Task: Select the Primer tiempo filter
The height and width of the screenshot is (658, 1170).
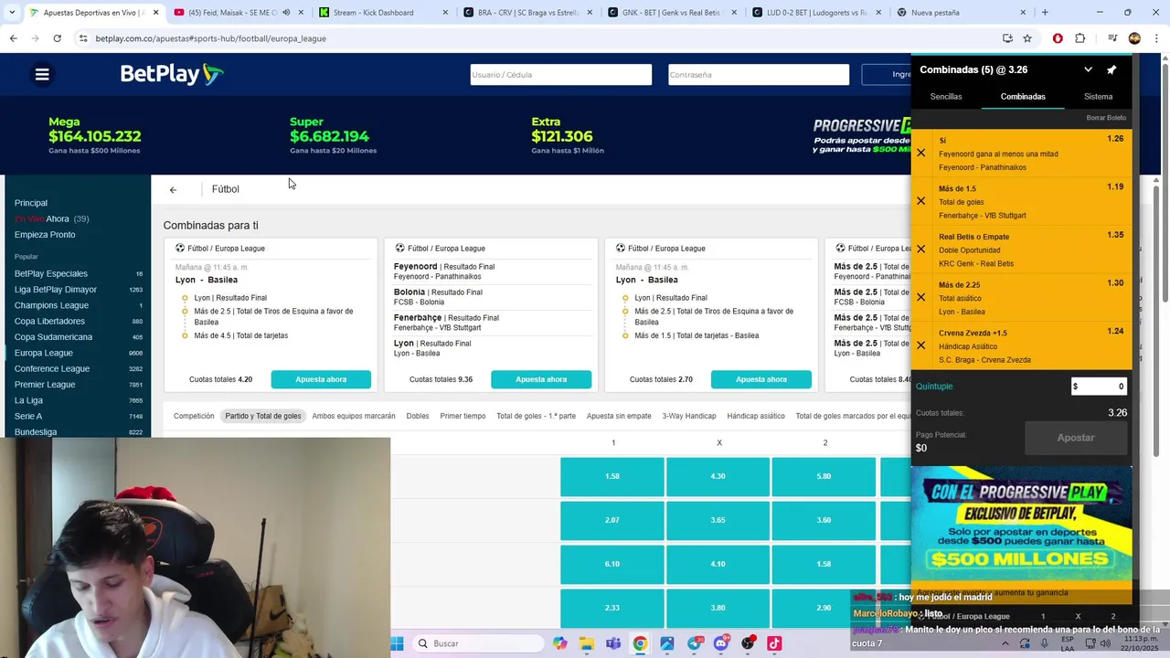Action: click(463, 416)
